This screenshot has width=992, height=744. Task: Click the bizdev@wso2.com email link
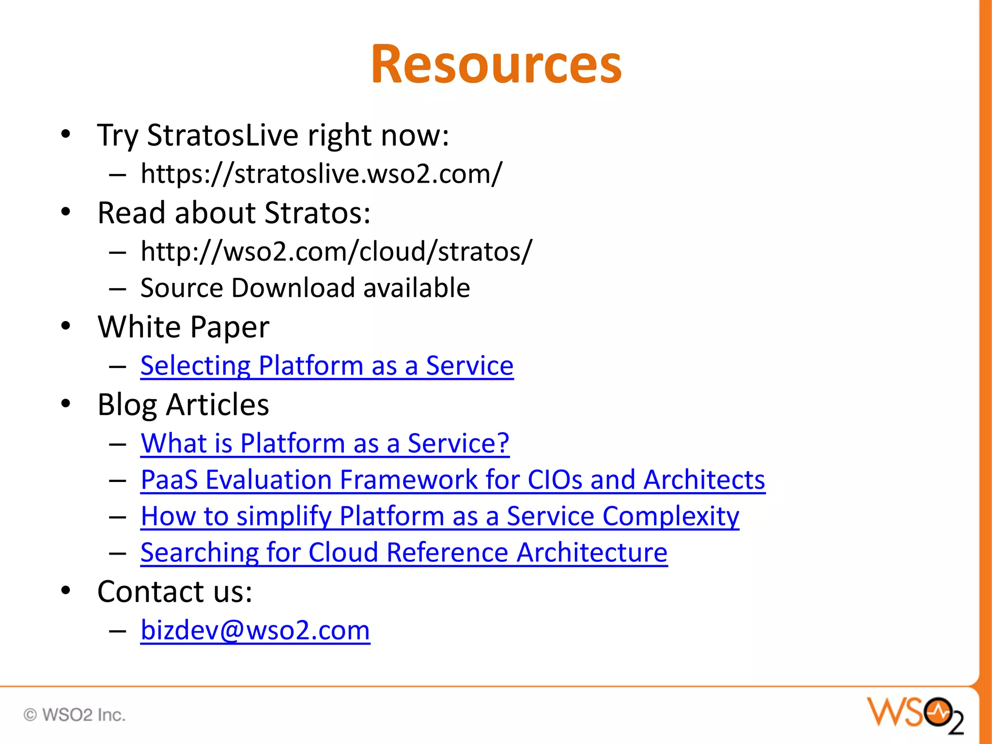pyautogui.click(x=255, y=631)
